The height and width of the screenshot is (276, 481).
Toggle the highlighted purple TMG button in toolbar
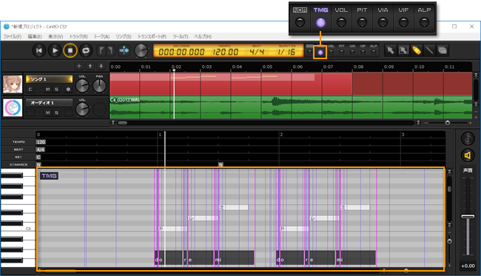320,53
